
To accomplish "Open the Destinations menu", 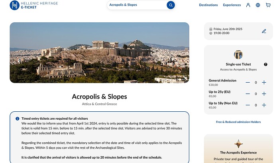I will pos(208,5).
